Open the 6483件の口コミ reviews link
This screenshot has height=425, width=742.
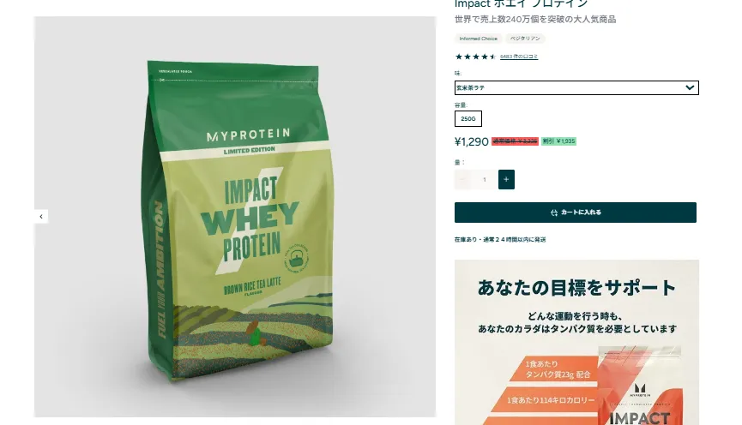pos(519,57)
